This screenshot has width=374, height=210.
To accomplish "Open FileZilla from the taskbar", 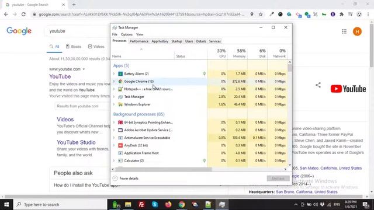I will tap(141, 205).
